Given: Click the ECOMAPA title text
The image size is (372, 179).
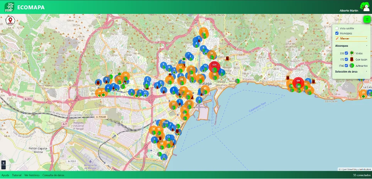Looking at the screenshot, I should pos(31,7).
